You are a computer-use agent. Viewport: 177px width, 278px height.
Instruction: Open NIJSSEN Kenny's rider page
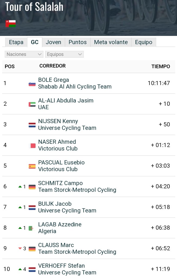tap(58, 121)
